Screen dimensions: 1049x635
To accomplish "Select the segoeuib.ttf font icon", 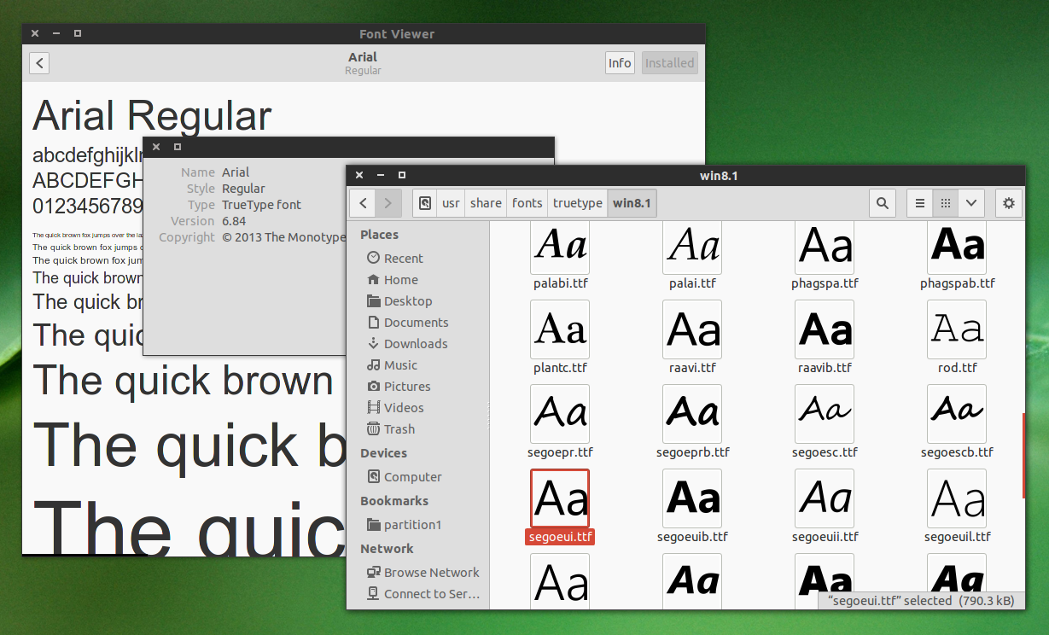I will point(692,498).
